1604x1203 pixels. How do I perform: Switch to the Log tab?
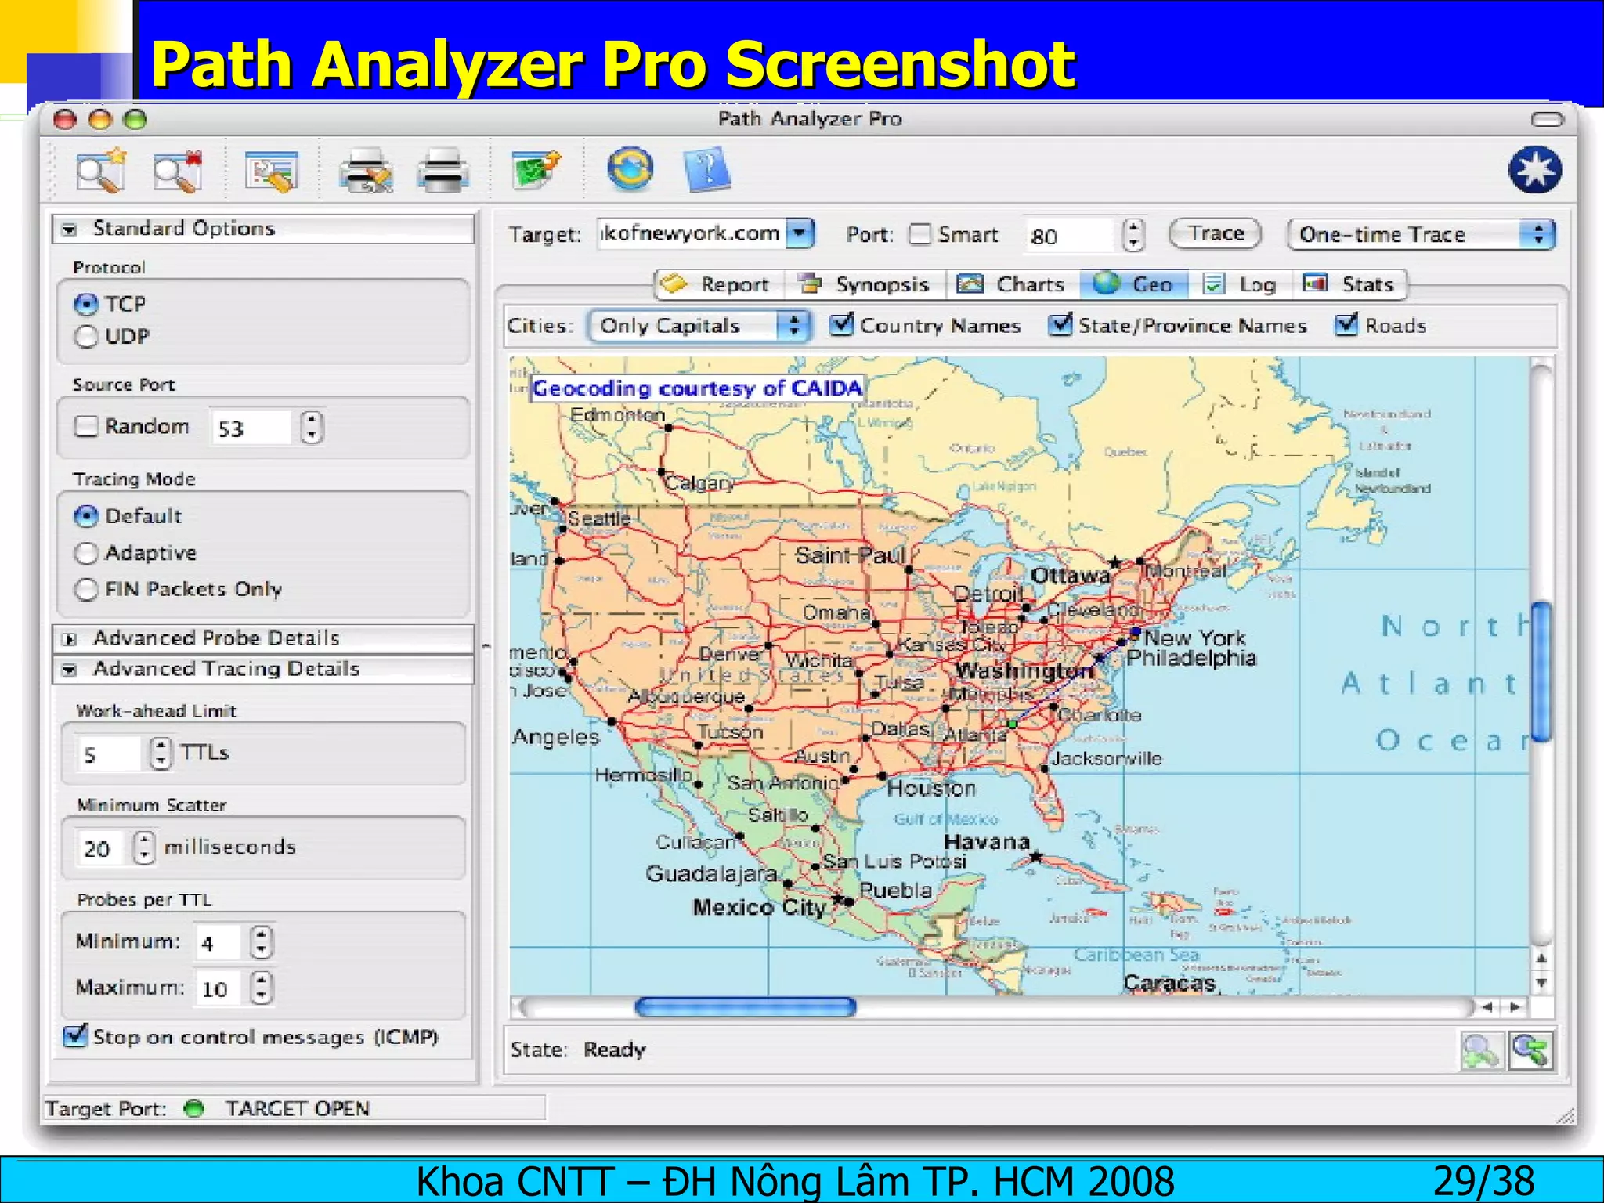tap(1241, 284)
